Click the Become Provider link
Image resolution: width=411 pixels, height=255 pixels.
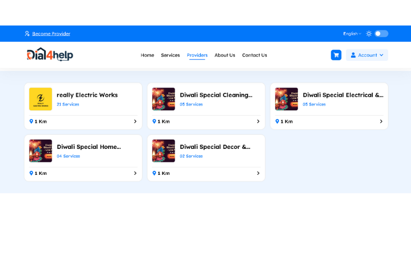(51, 34)
